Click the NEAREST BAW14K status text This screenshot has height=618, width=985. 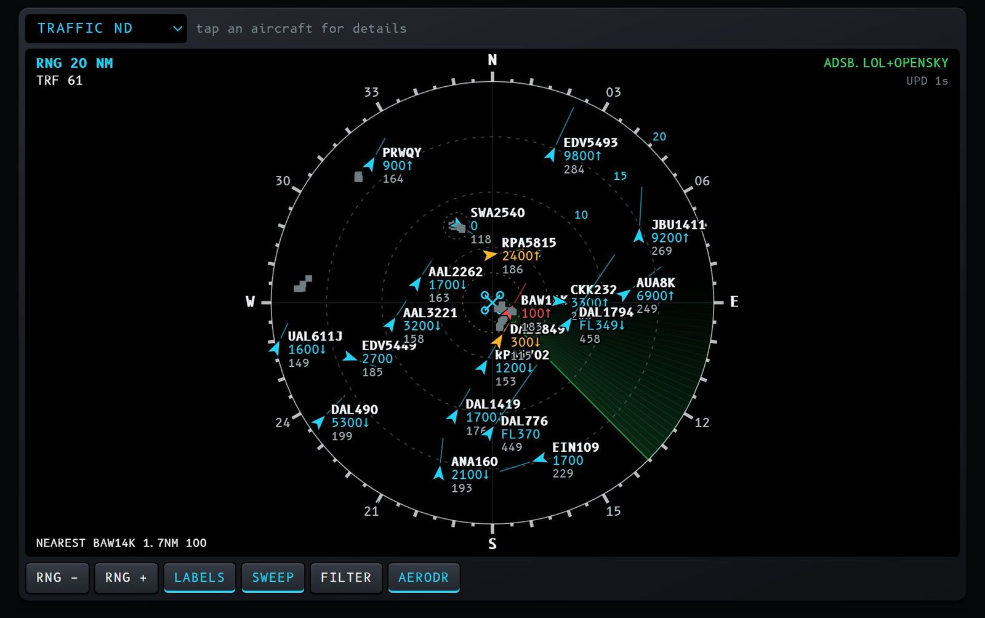[121, 543]
